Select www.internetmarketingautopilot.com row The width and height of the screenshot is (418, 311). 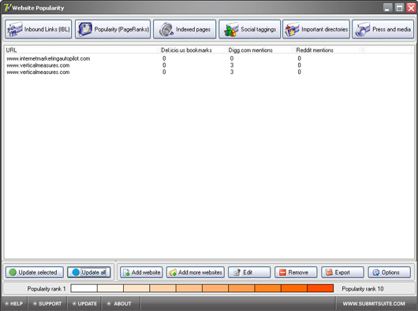coord(209,58)
